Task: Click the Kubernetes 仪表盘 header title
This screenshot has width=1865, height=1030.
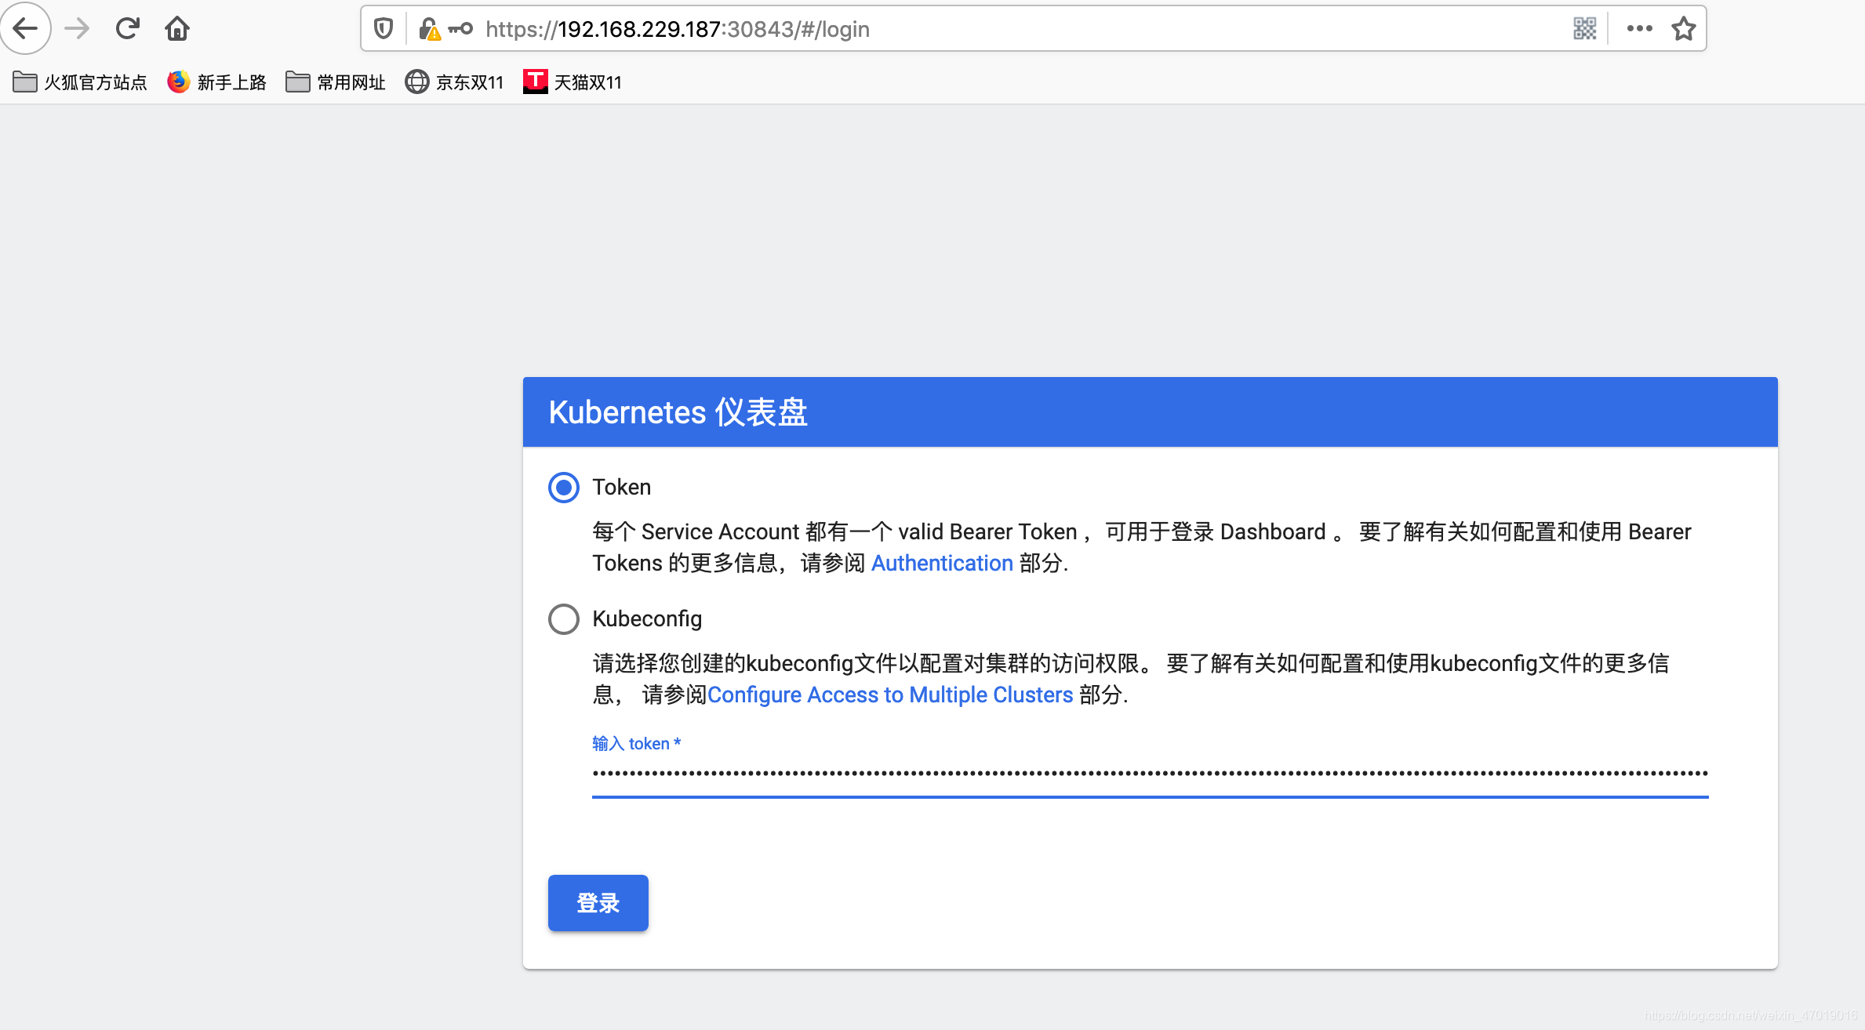Action: (678, 412)
